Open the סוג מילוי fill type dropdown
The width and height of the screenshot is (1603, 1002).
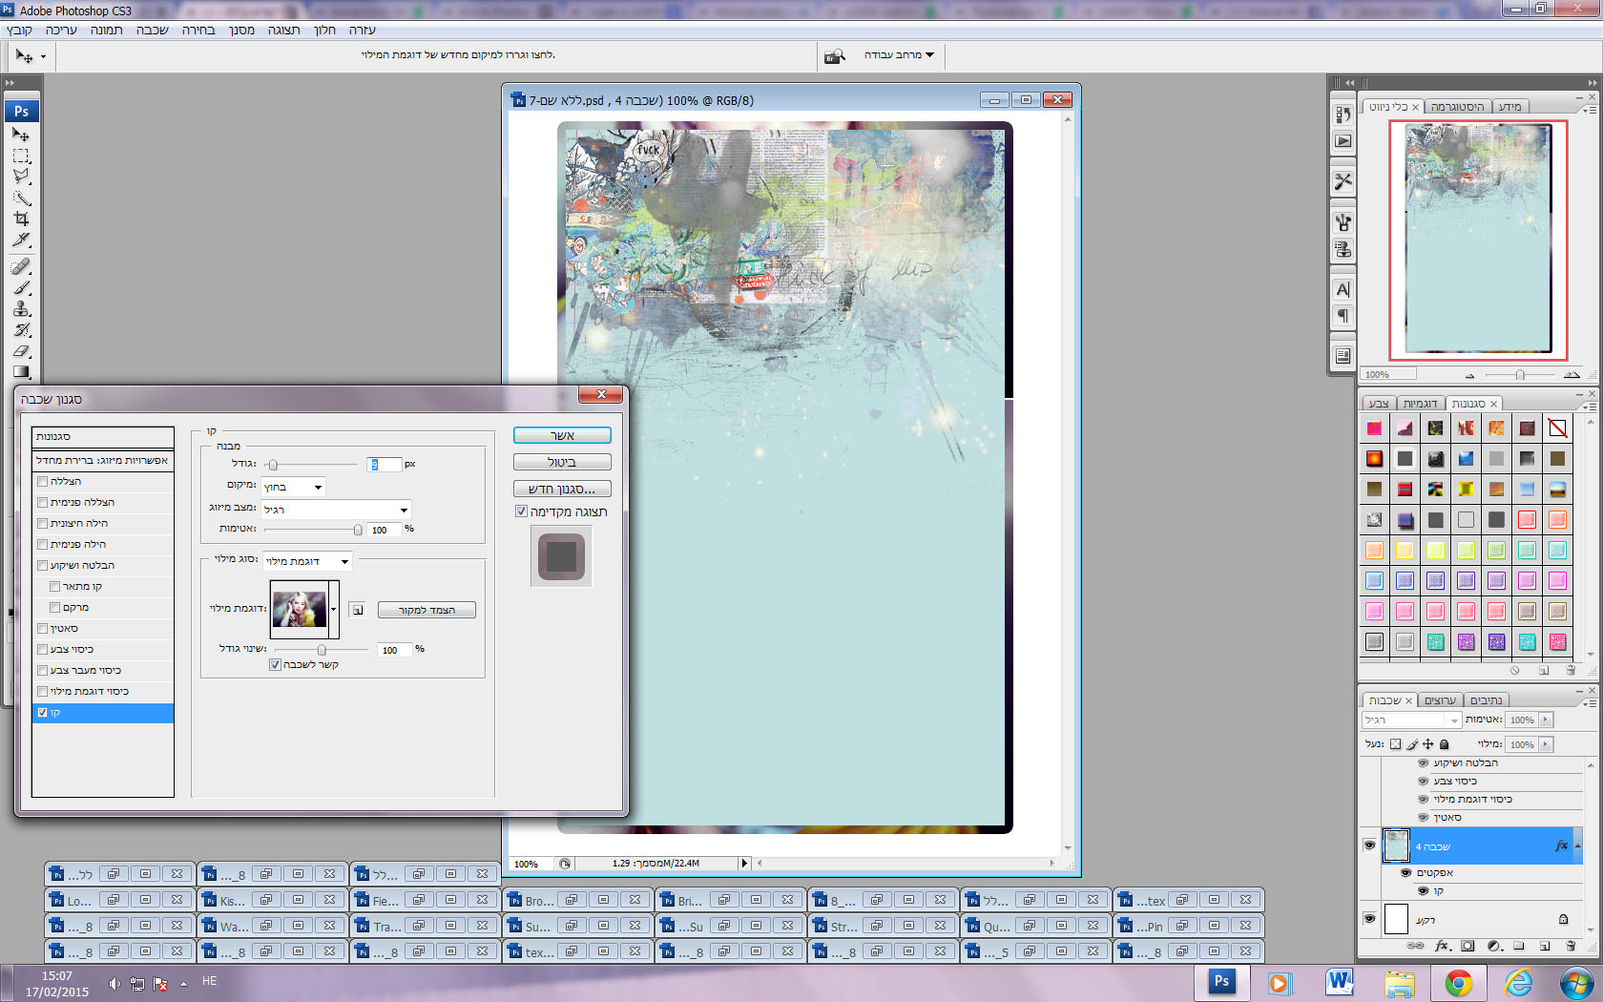(x=307, y=561)
